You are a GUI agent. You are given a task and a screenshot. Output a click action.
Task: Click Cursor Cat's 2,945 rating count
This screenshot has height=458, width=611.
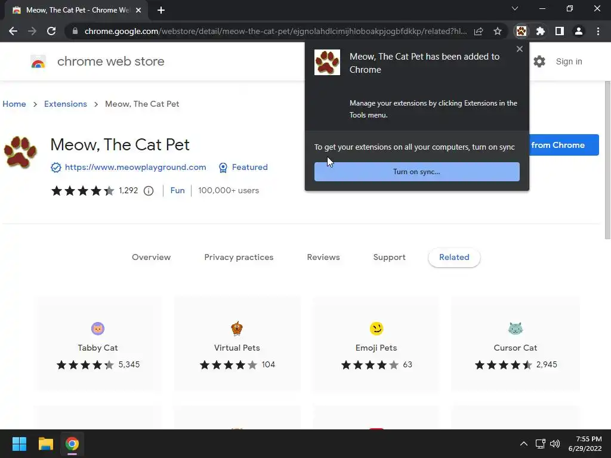(547, 365)
